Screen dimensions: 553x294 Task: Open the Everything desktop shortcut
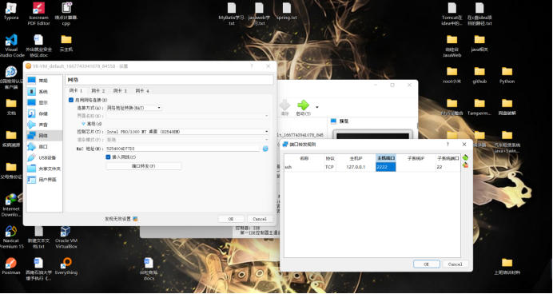pyautogui.click(x=66, y=266)
